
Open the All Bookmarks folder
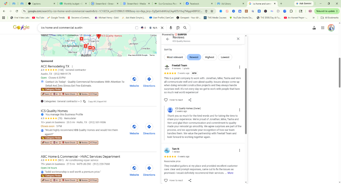click(x=329, y=18)
